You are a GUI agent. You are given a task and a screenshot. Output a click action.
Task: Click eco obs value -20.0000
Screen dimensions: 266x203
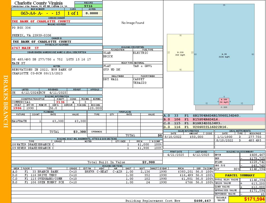coord(95,108)
